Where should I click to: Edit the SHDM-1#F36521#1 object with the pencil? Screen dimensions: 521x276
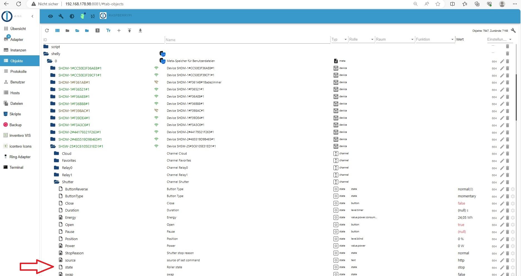click(502, 90)
